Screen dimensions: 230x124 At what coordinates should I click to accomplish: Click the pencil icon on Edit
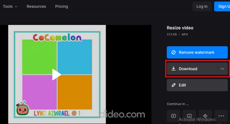pos(173,85)
